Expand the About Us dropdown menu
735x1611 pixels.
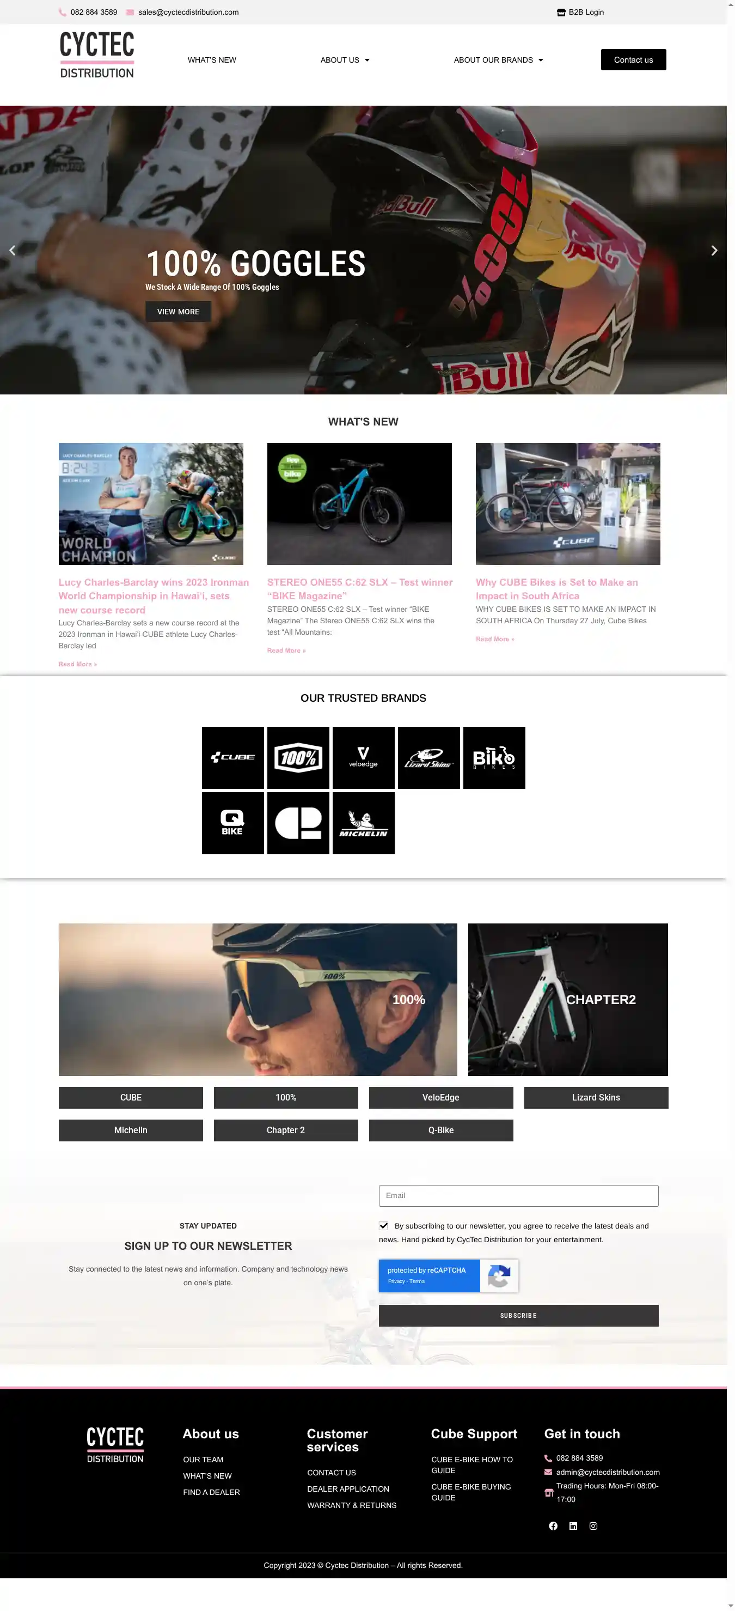[345, 60]
